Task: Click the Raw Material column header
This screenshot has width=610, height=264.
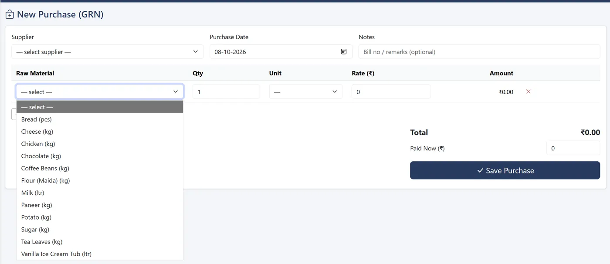Action: pos(35,73)
